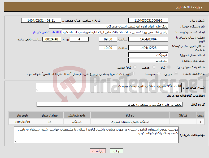Click the unit cell دستگاه in table
Screen dimensions: 209x158
(77, 122)
